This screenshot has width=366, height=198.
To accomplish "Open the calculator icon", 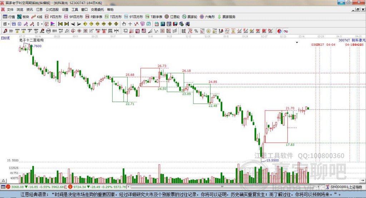I will pyautogui.click(x=163, y=24).
